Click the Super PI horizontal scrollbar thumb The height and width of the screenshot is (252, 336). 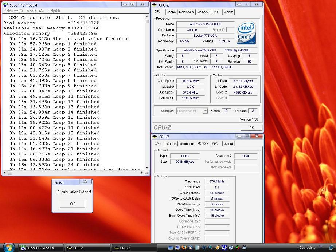[x=10, y=173]
